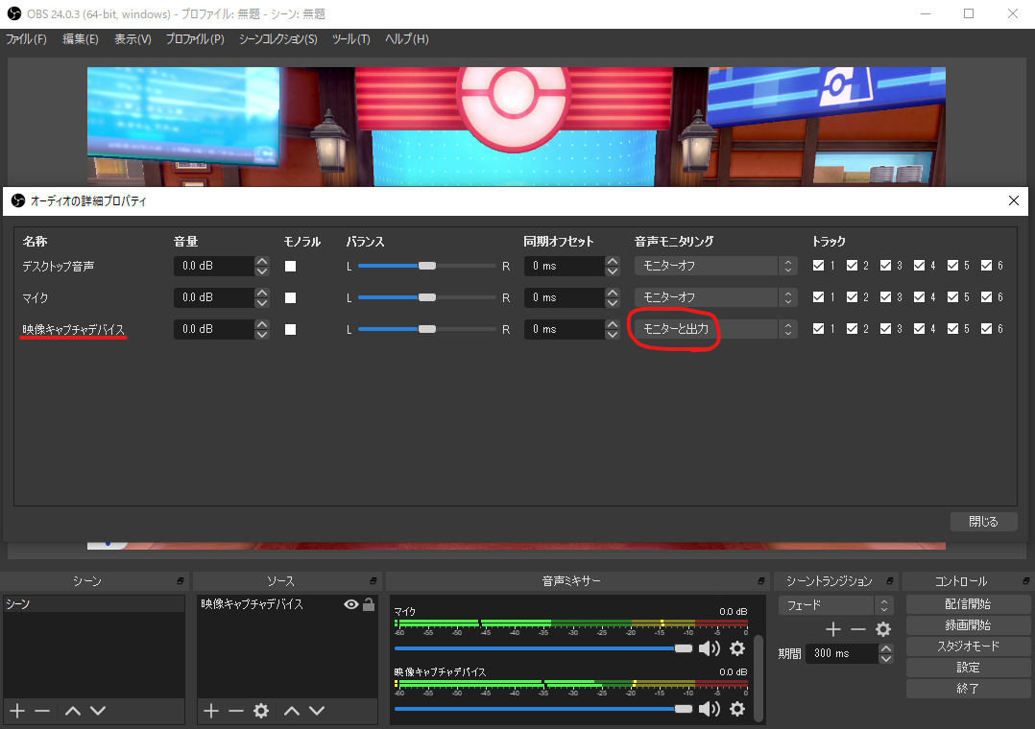Start streaming with 配信開始 button
Screen dimensions: 1035x729
tap(968, 604)
